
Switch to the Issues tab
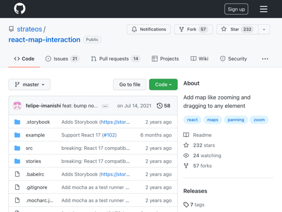[62, 59]
